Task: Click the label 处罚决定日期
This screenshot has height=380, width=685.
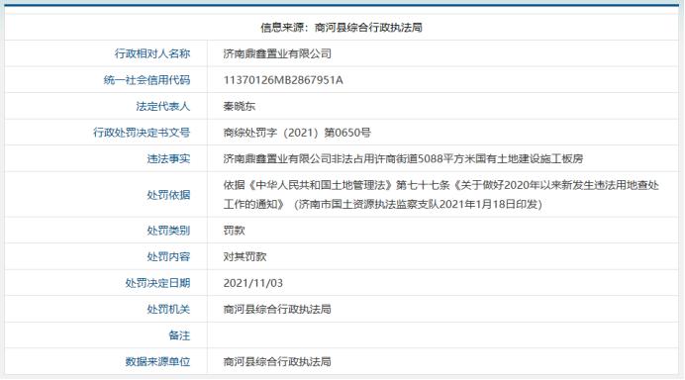Action: [x=157, y=283]
